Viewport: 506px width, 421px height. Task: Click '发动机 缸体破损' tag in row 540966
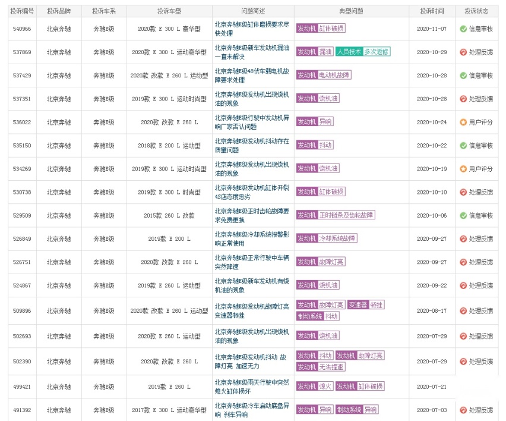(x=321, y=28)
